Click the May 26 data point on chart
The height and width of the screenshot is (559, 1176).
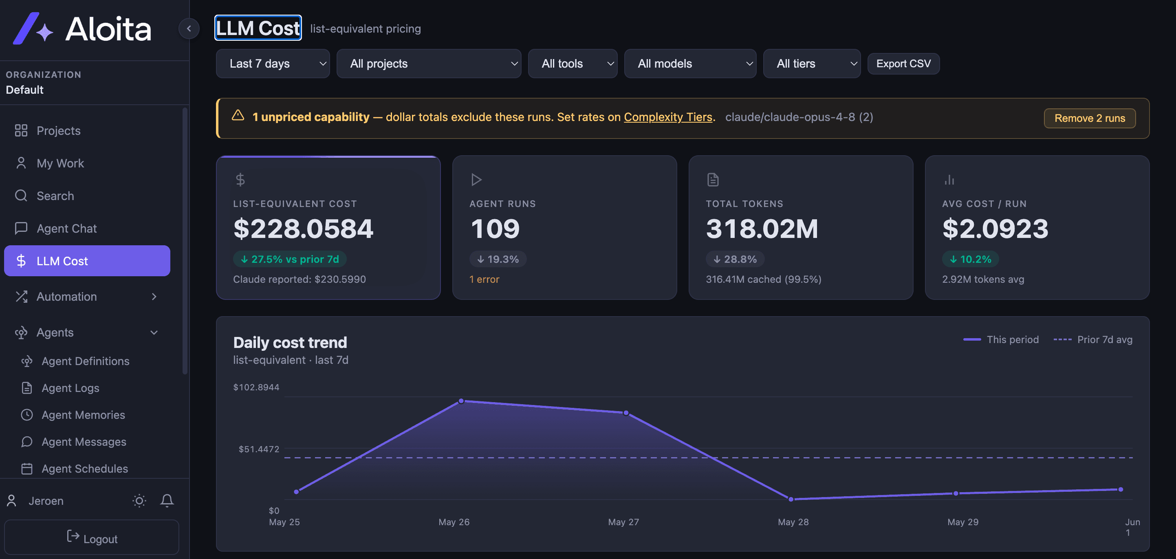[x=461, y=401]
